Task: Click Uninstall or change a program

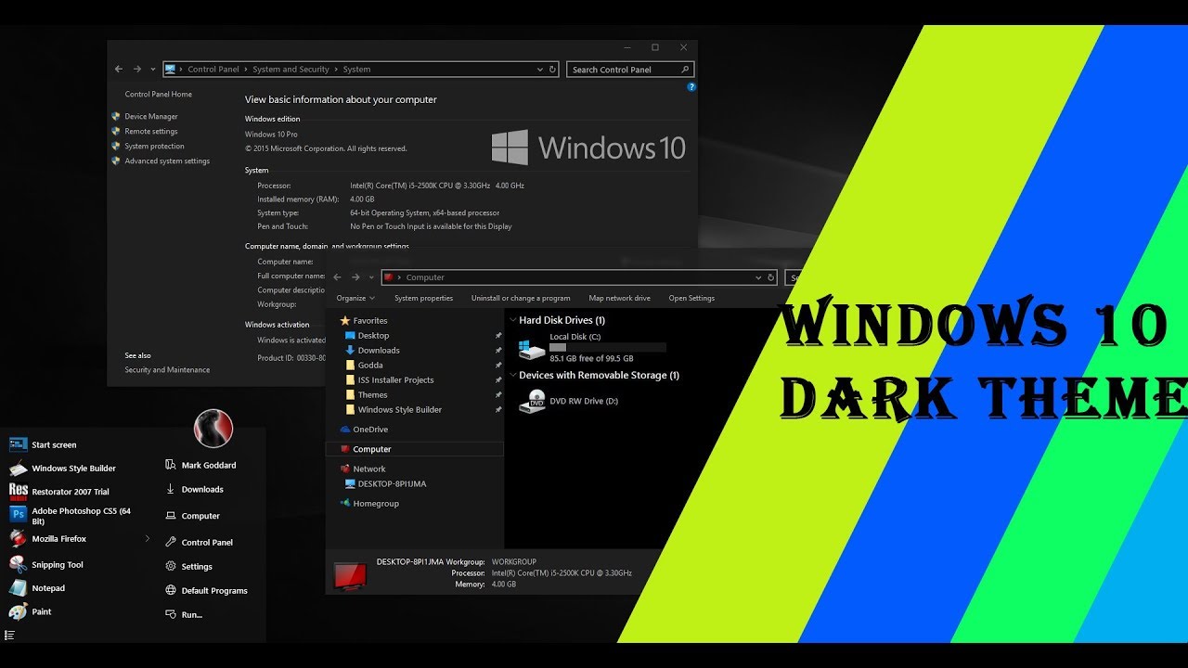Action: point(521,299)
